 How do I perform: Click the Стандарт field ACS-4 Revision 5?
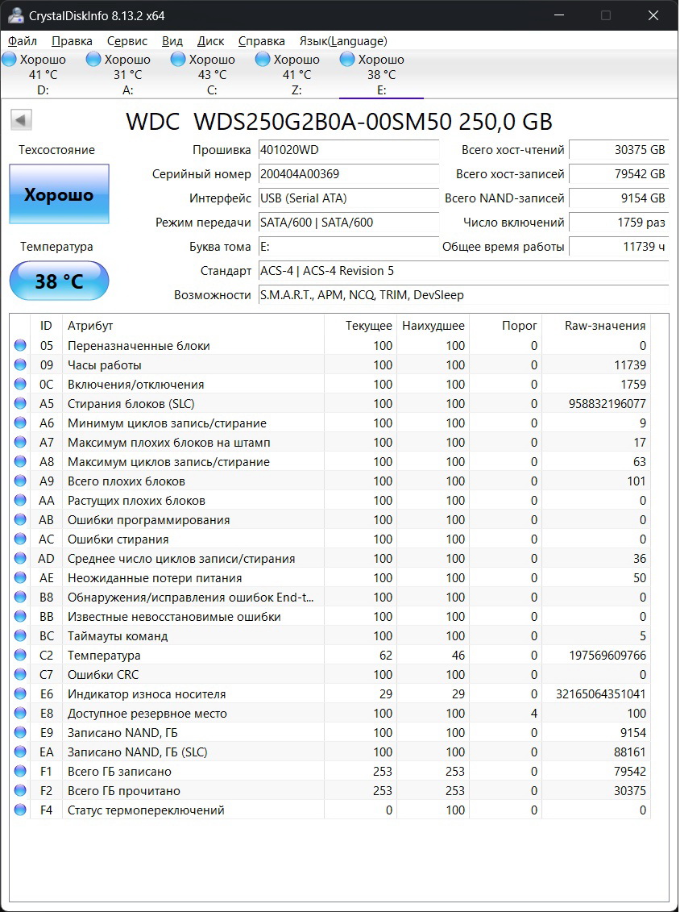tap(463, 271)
